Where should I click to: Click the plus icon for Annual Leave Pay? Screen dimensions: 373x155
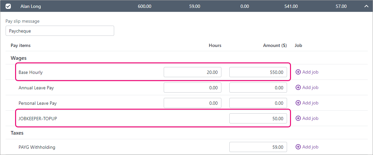298,87
